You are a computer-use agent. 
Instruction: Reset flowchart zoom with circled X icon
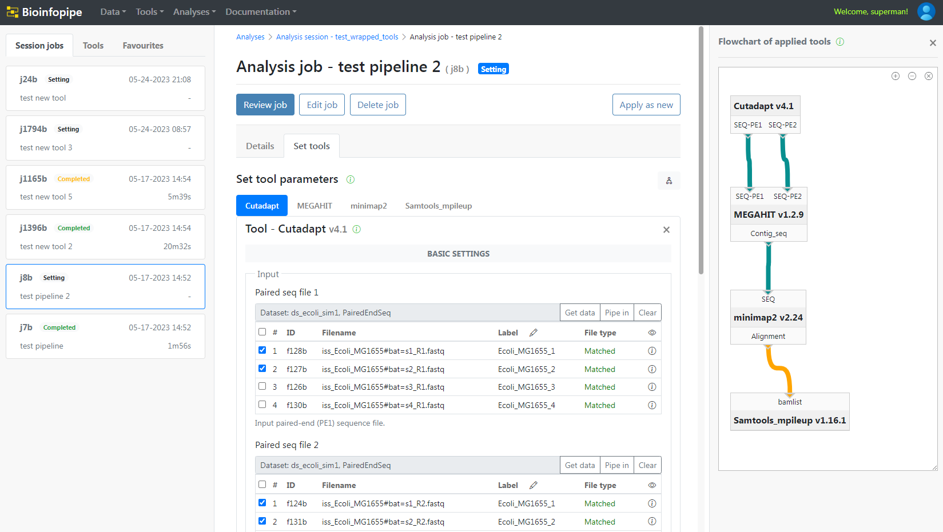point(929,76)
